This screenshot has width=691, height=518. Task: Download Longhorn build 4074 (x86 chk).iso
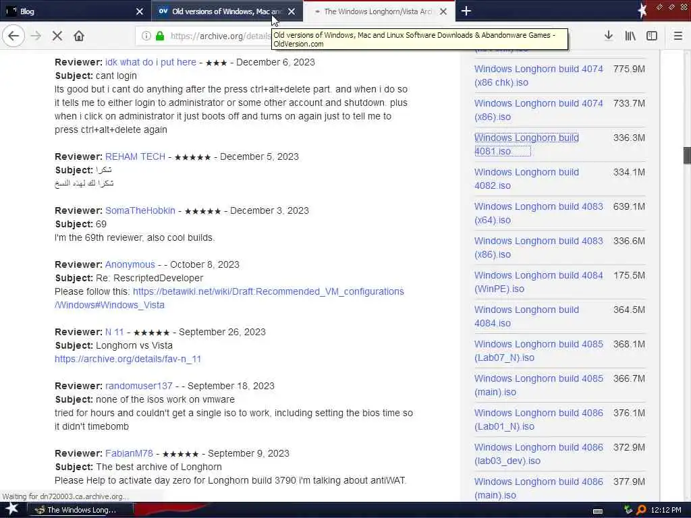538,76
